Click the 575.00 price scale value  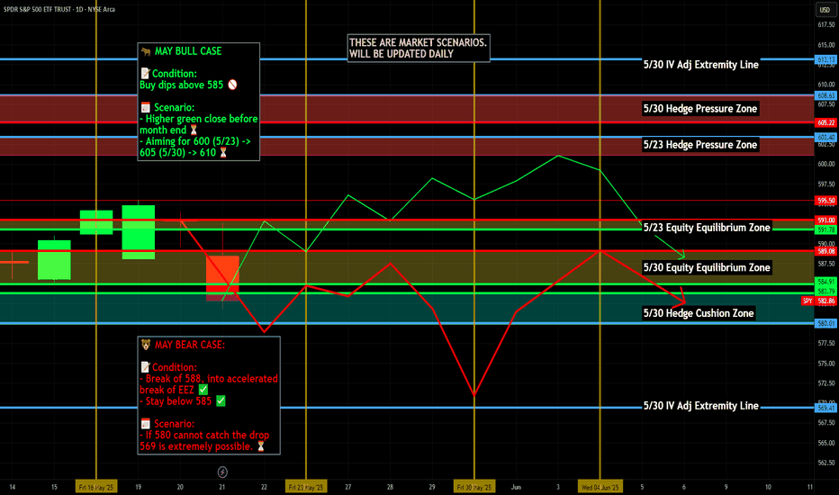[826, 364]
